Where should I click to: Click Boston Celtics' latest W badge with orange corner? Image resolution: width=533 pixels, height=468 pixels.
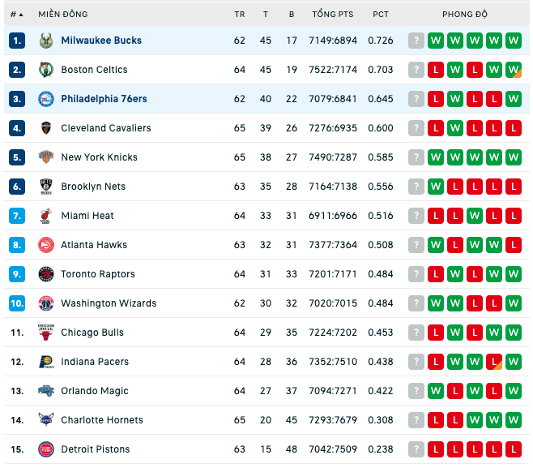coord(514,70)
